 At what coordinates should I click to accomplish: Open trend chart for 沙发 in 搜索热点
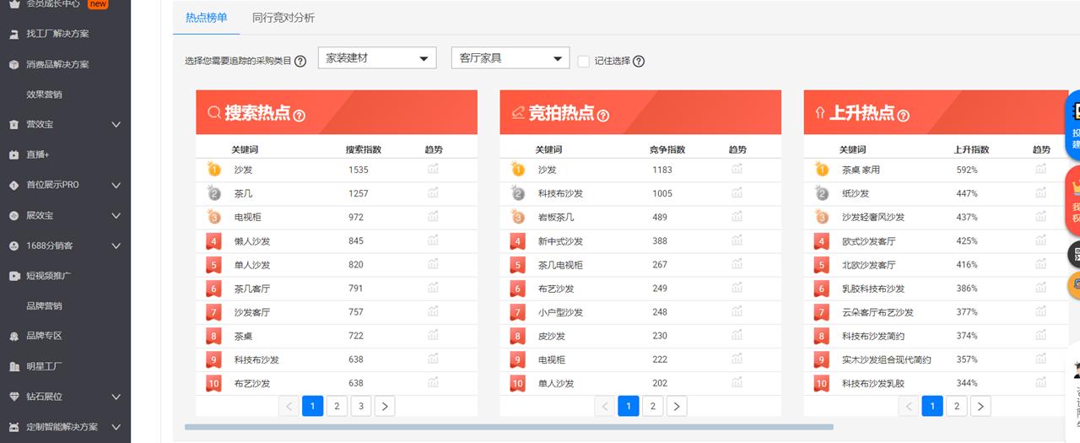click(x=433, y=170)
